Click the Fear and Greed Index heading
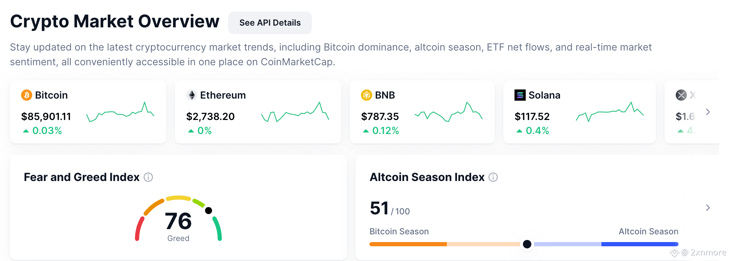The height and width of the screenshot is (261, 729). (x=82, y=177)
